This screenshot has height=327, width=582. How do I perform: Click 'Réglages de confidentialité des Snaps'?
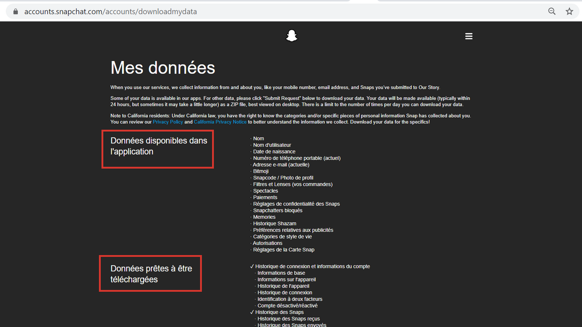coord(296,204)
